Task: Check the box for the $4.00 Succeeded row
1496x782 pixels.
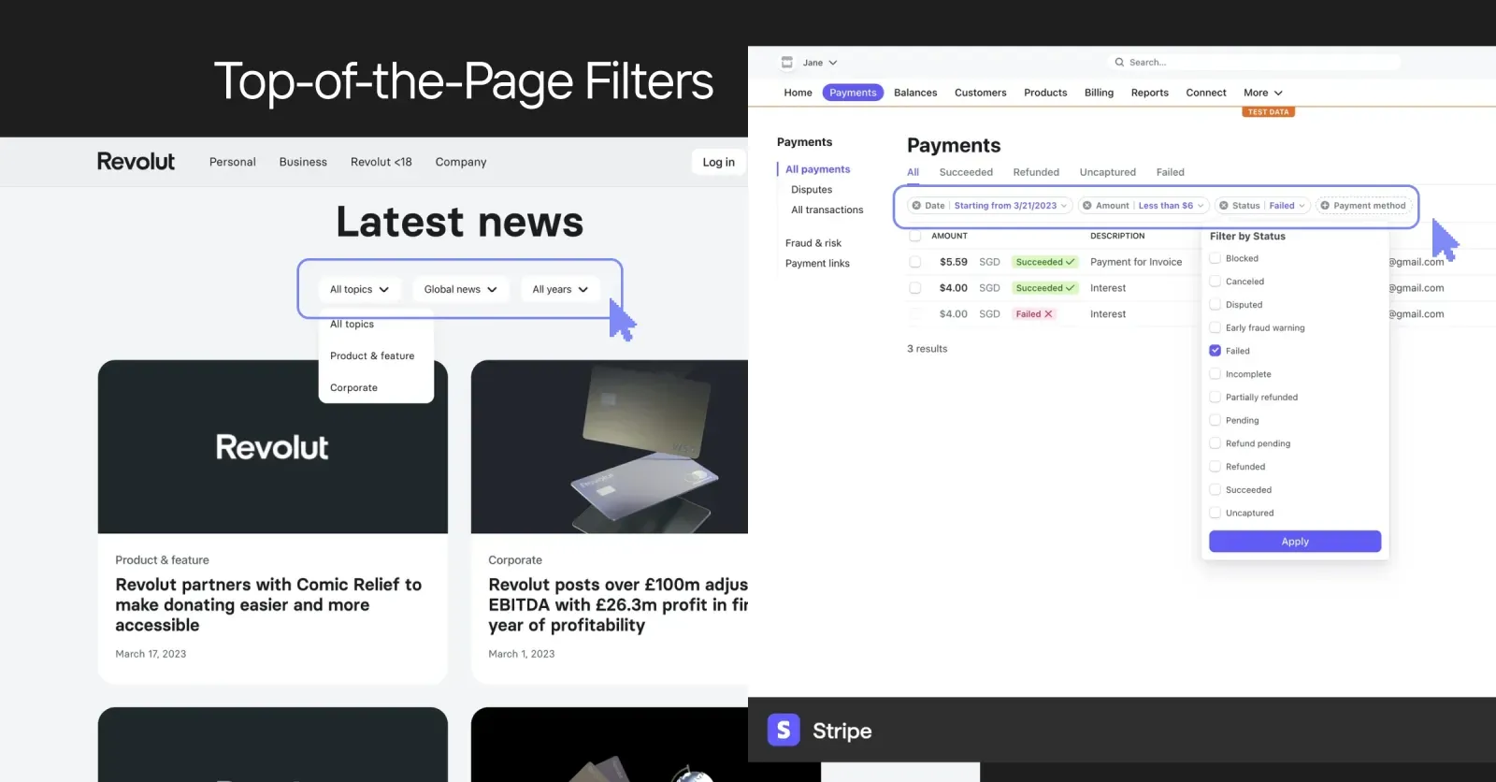Action: coord(915,288)
